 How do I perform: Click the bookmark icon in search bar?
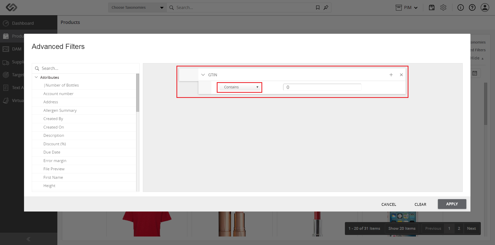click(318, 7)
